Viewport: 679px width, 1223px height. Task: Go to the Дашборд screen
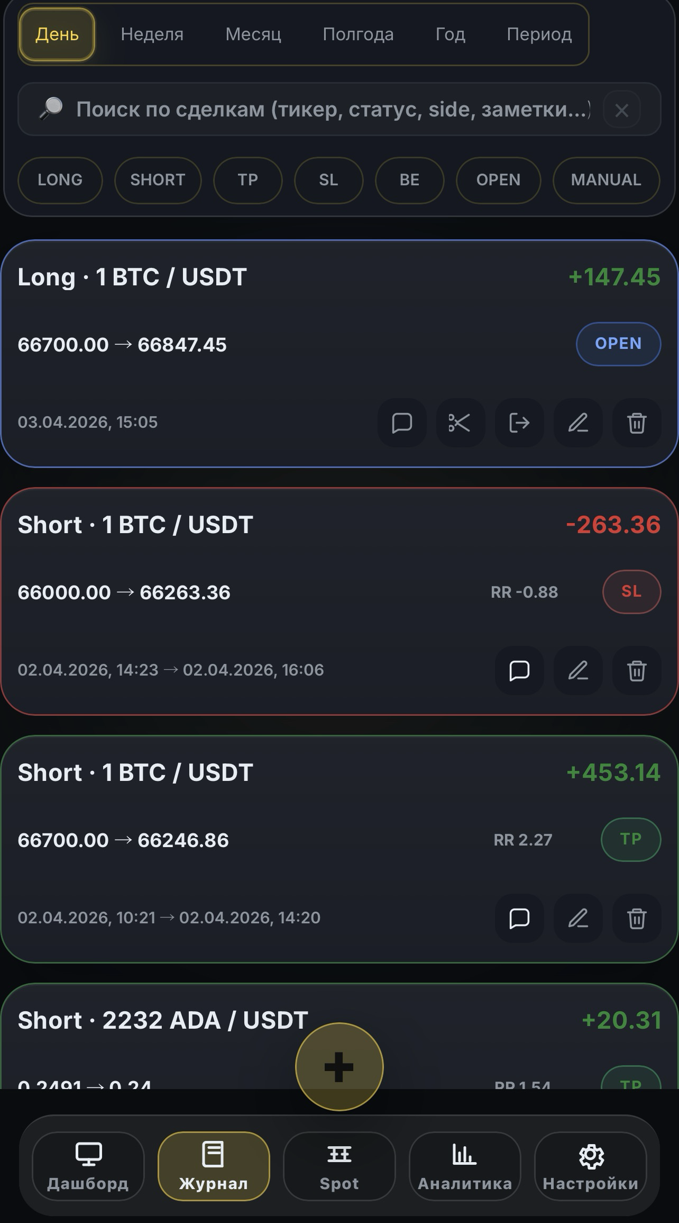tap(88, 1166)
